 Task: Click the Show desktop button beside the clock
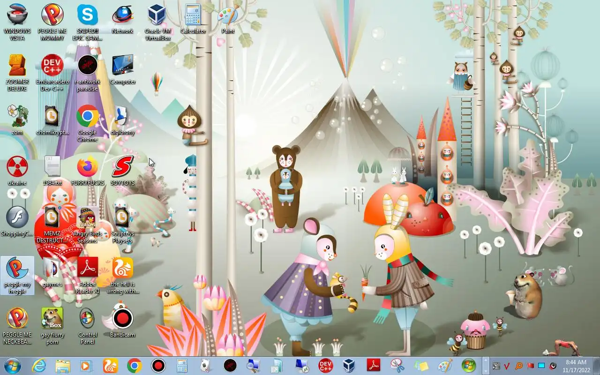[x=596, y=366]
